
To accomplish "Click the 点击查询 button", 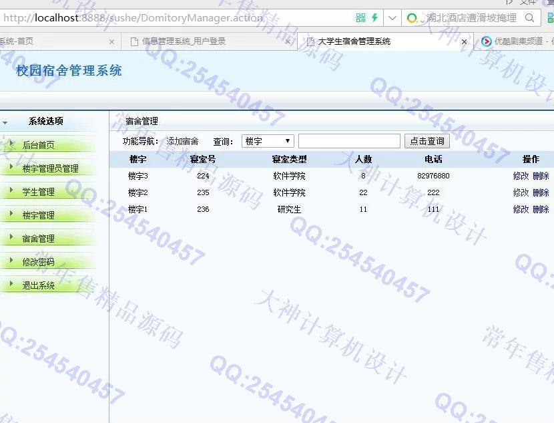I will coord(427,141).
